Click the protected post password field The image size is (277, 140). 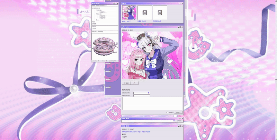(x=148, y=121)
